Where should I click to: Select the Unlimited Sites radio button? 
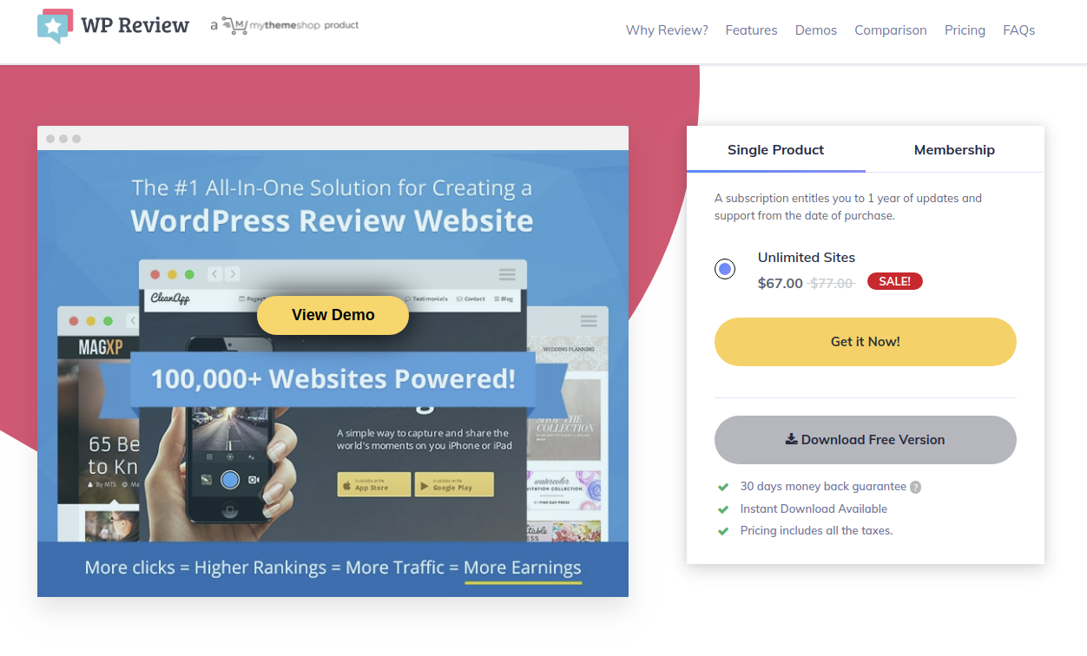point(725,269)
